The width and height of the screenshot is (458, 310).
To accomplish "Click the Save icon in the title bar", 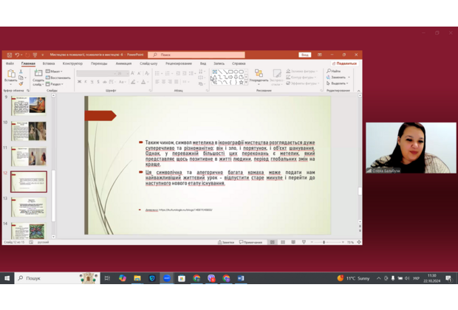I will point(7,55).
